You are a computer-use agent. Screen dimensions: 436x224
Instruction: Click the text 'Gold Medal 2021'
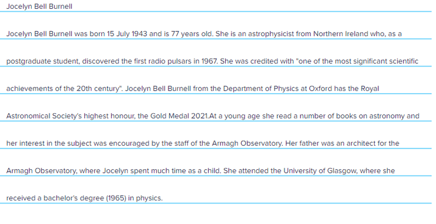click(179, 116)
